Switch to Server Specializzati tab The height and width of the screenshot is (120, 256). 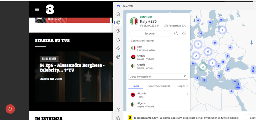pos(159,86)
